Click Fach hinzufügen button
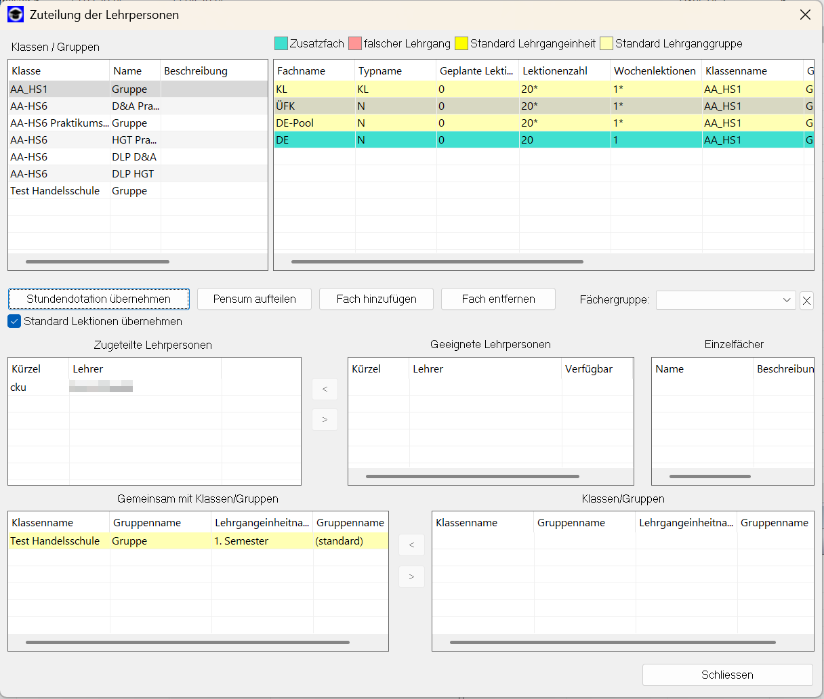The image size is (824, 699). pos(376,299)
